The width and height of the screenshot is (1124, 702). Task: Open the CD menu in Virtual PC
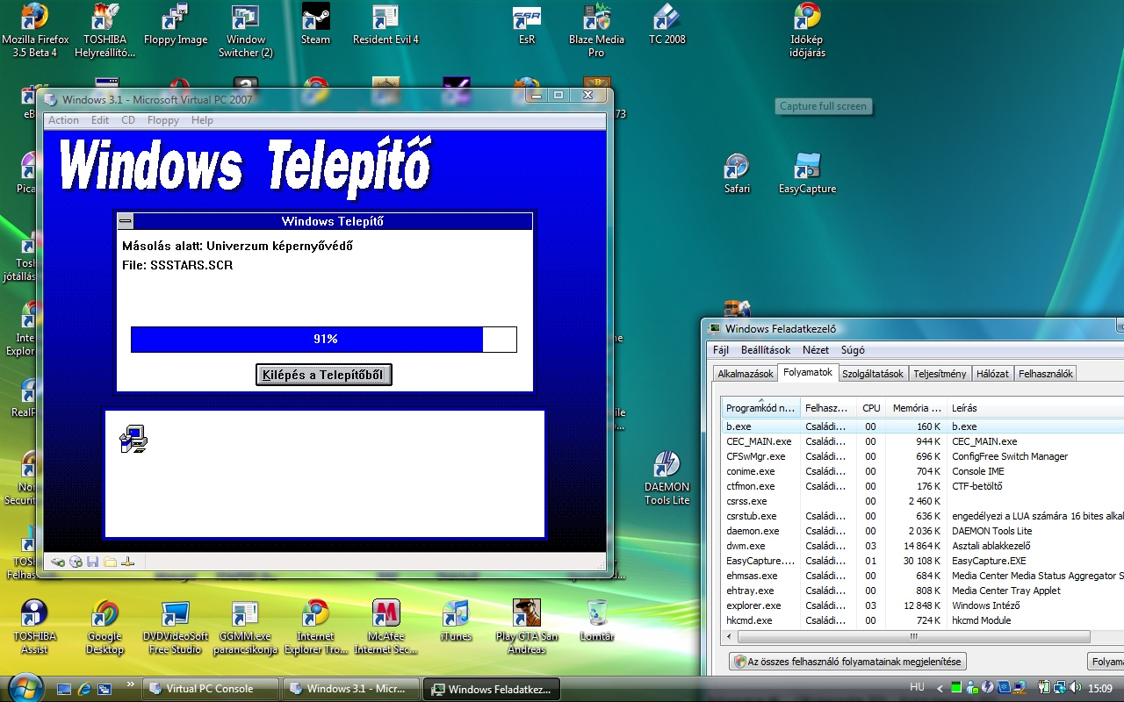(x=128, y=120)
